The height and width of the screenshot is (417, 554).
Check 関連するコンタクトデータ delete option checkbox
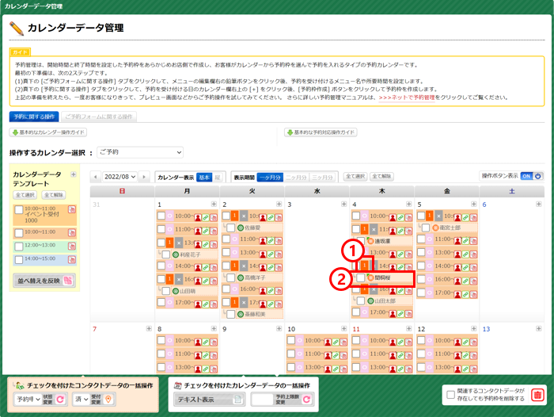pyautogui.click(x=450, y=394)
